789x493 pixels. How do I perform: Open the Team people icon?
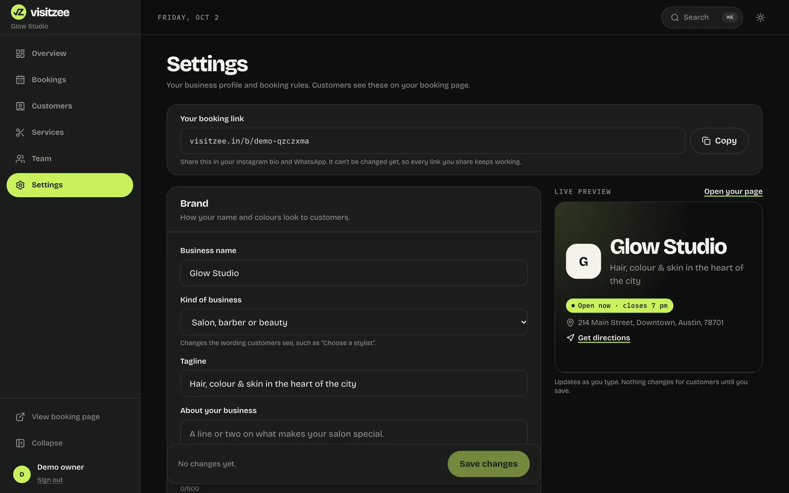point(20,159)
